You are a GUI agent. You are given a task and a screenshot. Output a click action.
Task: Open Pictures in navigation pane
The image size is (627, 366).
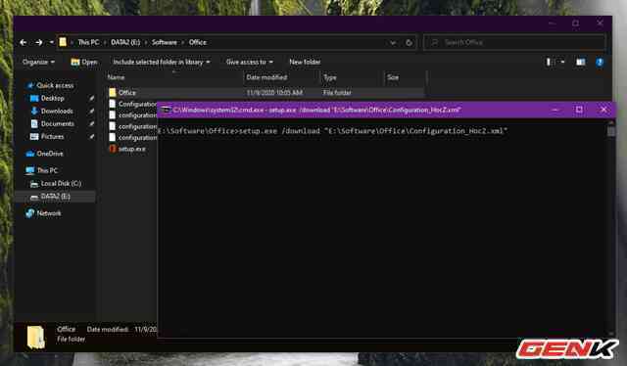tap(47, 137)
